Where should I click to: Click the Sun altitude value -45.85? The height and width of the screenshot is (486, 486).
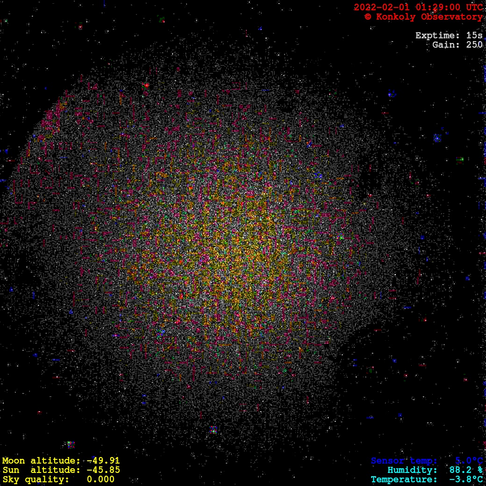coord(103,470)
